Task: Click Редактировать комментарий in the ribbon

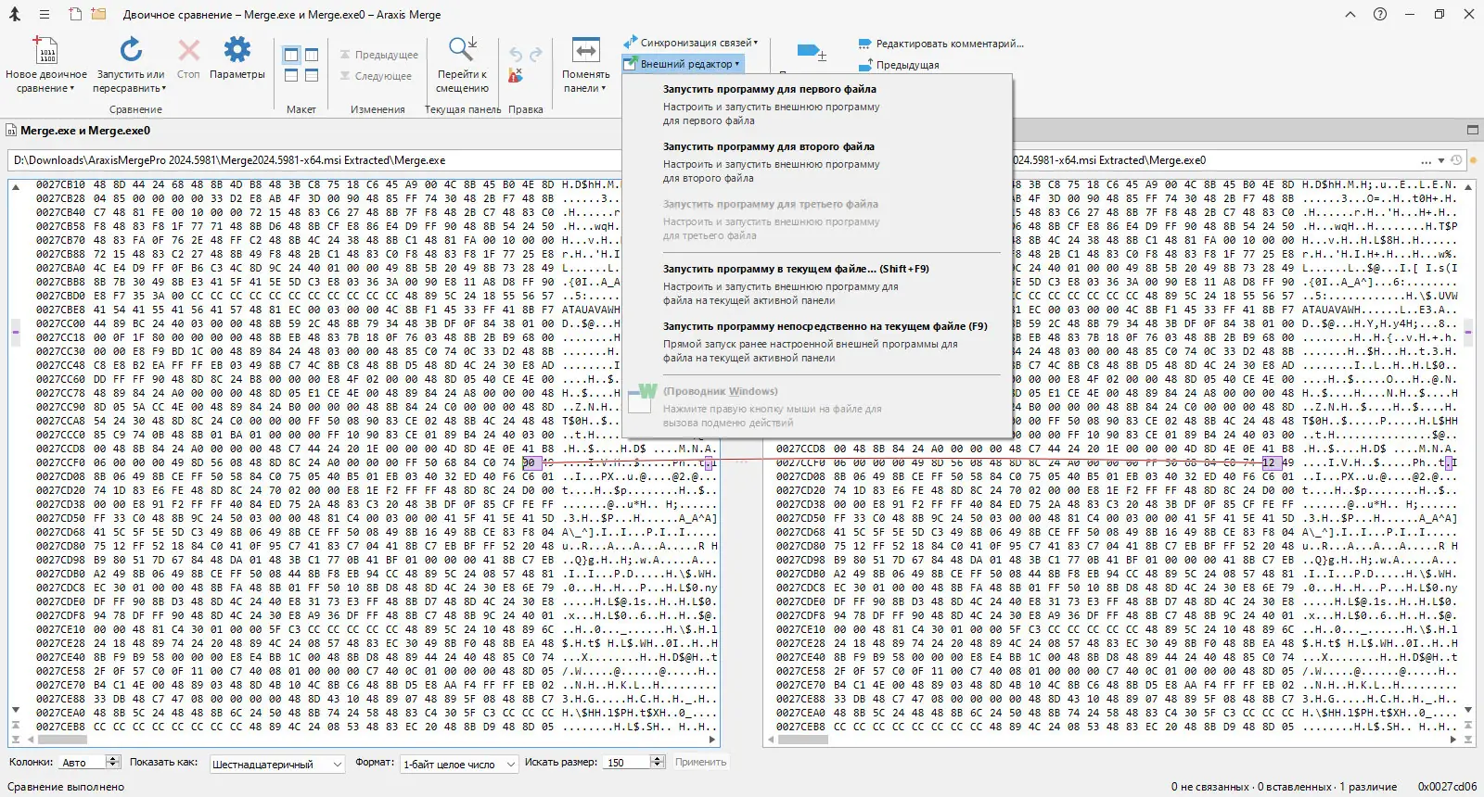Action: click(940, 44)
